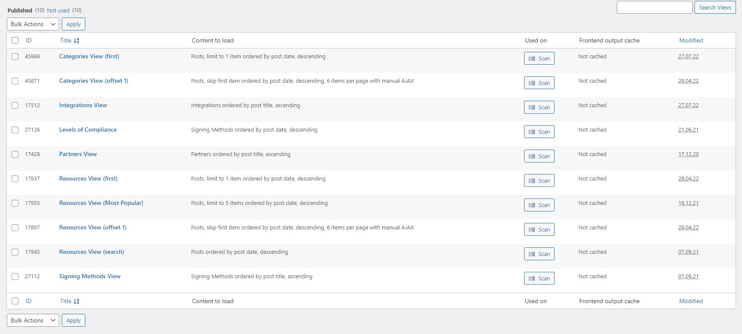The height and width of the screenshot is (334, 742).
Task: Scan usage of Resources View (Most Popular)
Action: click(539, 205)
